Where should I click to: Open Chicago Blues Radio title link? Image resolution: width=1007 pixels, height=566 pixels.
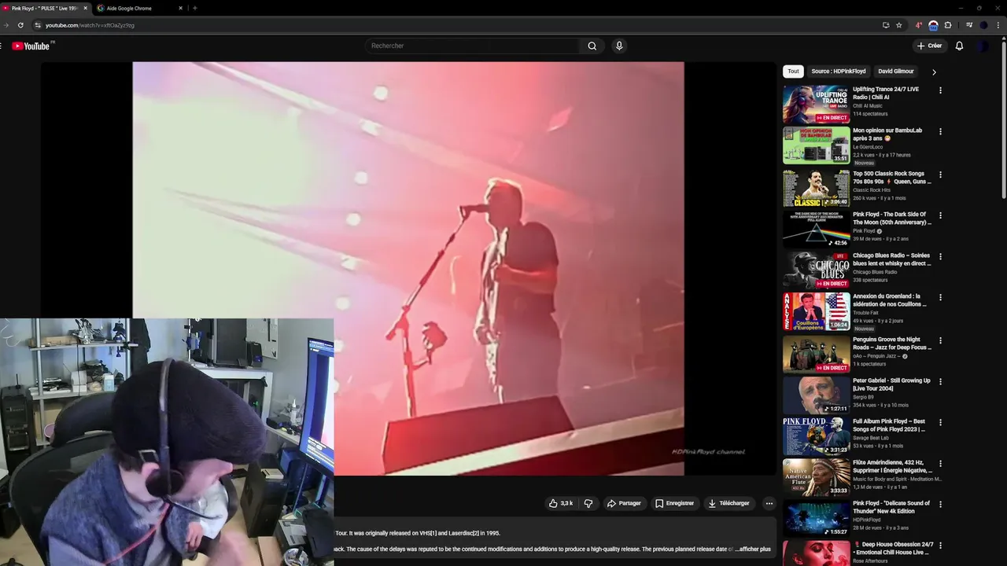point(891,259)
